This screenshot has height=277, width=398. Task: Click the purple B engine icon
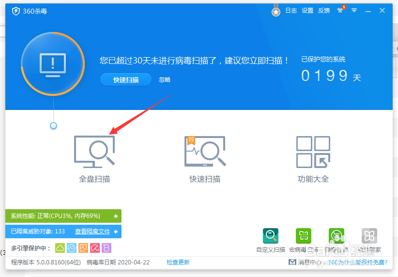coord(107,248)
